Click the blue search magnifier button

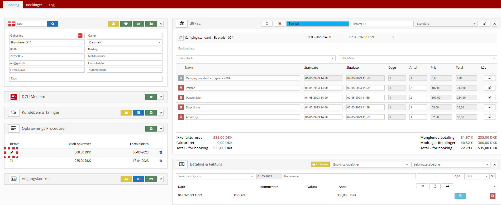(x=53, y=24)
